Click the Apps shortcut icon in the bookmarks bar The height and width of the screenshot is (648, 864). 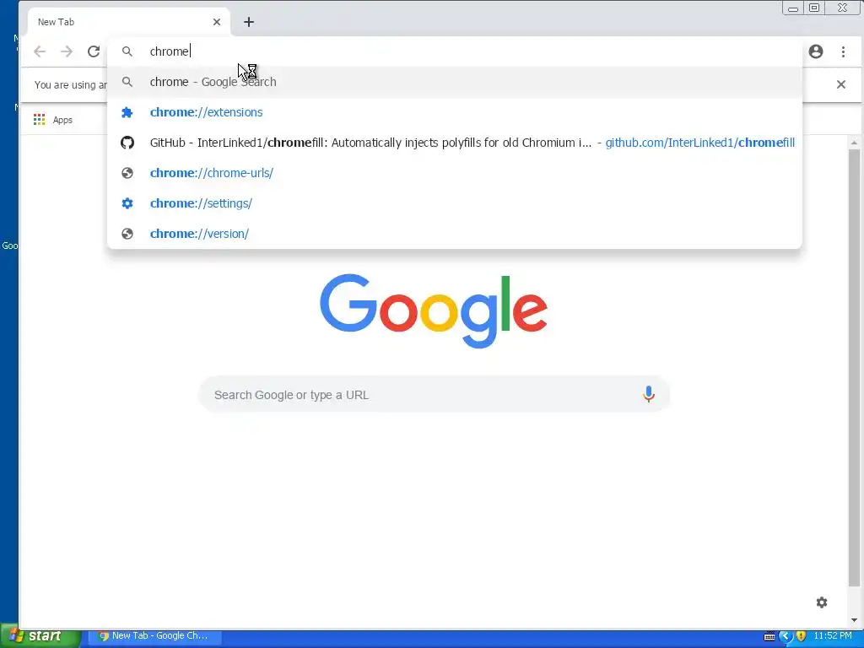pyautogui.click(x=39, y=120)
